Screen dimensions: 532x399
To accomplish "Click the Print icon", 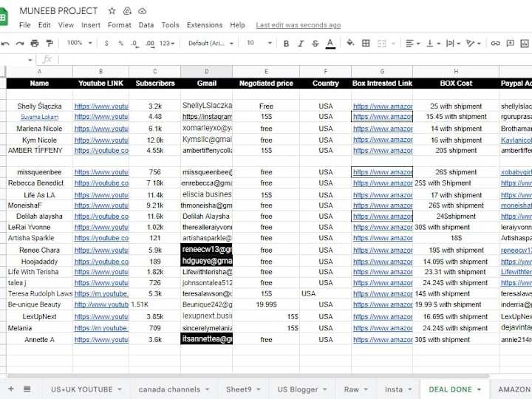I will pos(35,43).
